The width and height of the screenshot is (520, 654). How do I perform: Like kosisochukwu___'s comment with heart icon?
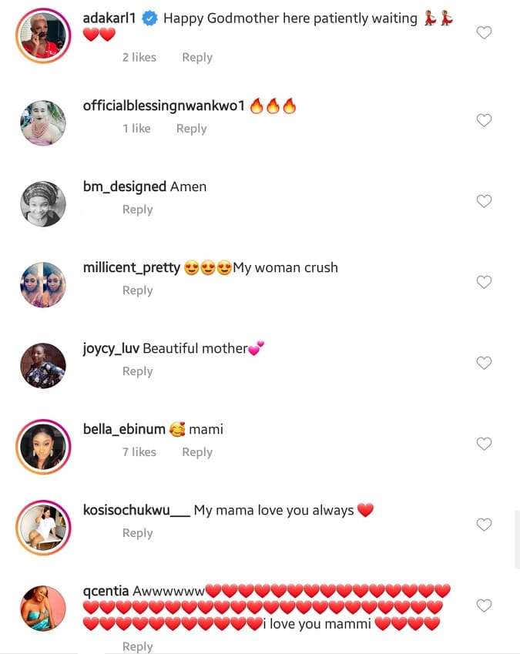(x=484, y=525)
